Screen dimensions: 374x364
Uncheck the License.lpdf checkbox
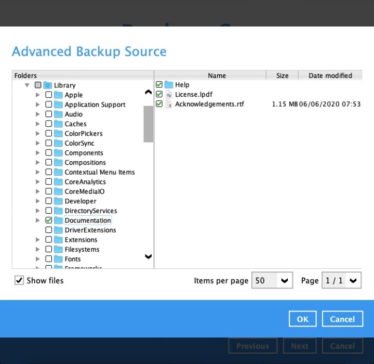159,94
